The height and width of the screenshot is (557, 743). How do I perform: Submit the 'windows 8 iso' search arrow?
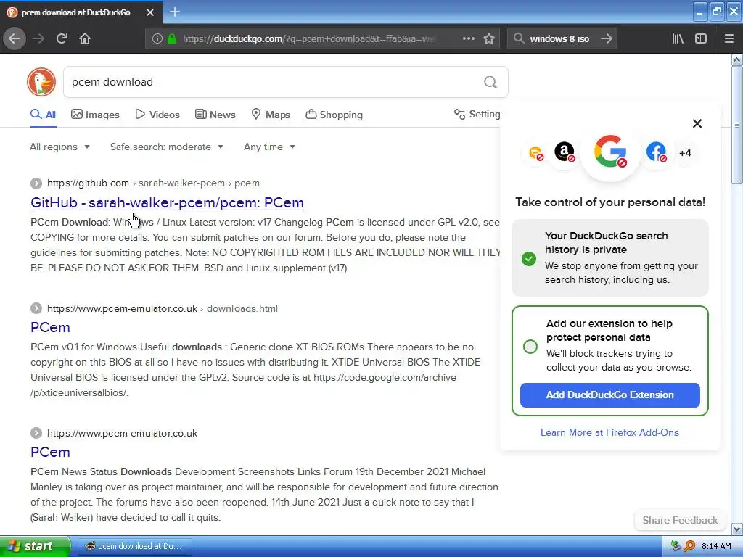click(607, 38)
